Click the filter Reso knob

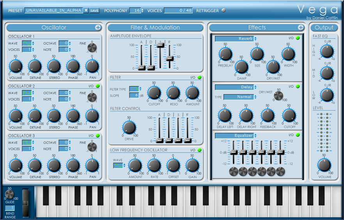click(173, 93)
